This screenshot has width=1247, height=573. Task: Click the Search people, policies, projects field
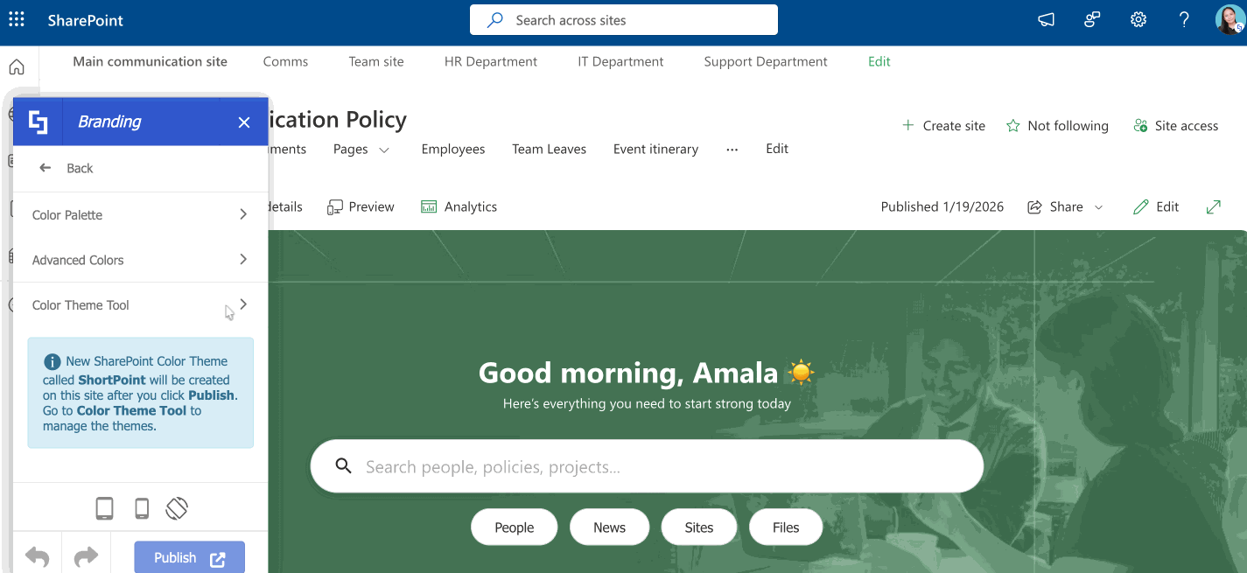[x=647, y=466]
